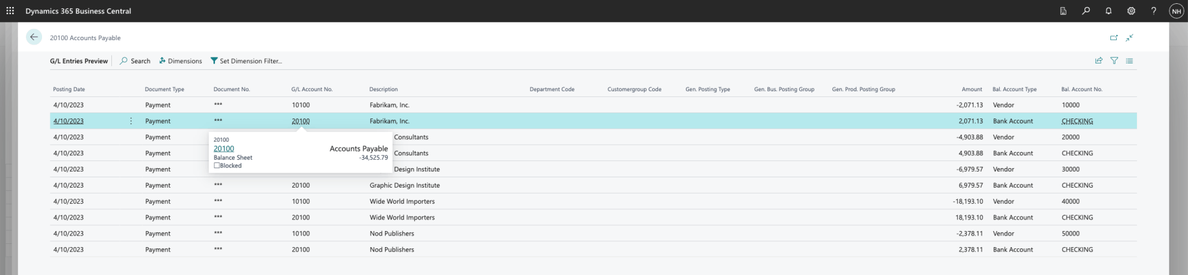Open the header search magnifier icon
This screenshot has height=275, width=1188.
click(1086, 11)
